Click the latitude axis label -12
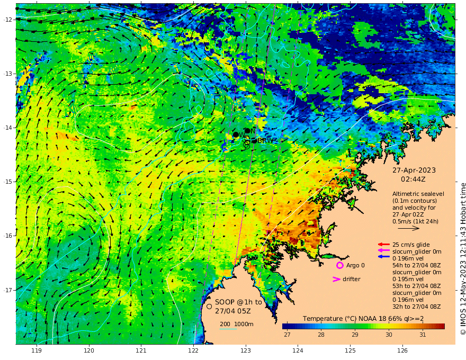466x360 pixels. coord(8,20)
